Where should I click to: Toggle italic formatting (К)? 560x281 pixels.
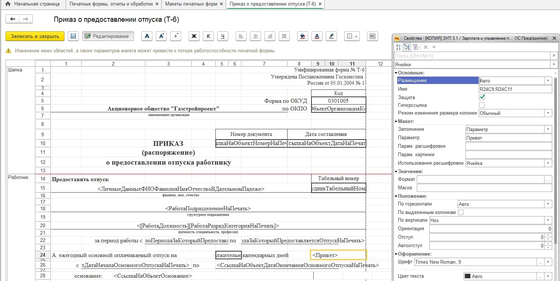pyautogui.click(x=208, y=36)
